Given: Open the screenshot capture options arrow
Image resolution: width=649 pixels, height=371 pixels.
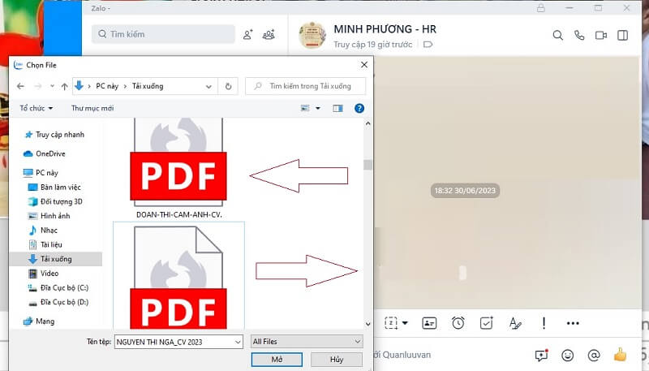Looking at the screenshot, I should (x=405, y=322).
